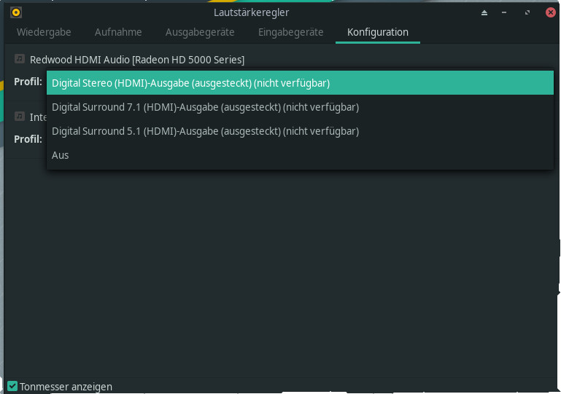Click the keep-above triangle button in title bar
561x394 pixels.
point(484,13)
